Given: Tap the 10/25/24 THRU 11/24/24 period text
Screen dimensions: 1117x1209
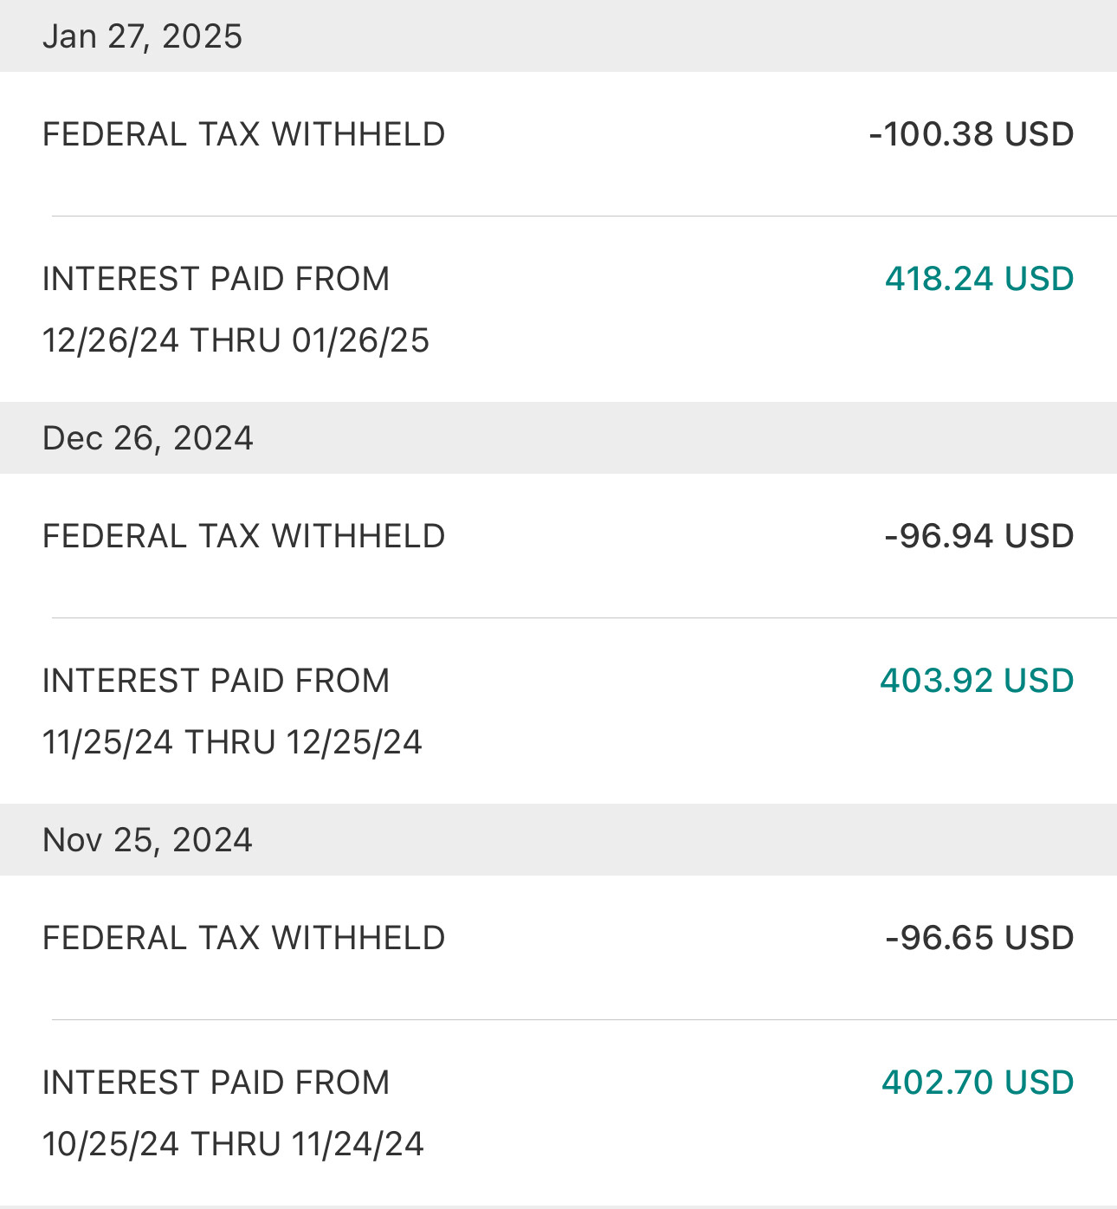Looking at the screenshot, I should pyautogui.click(x=233, y=1144).
